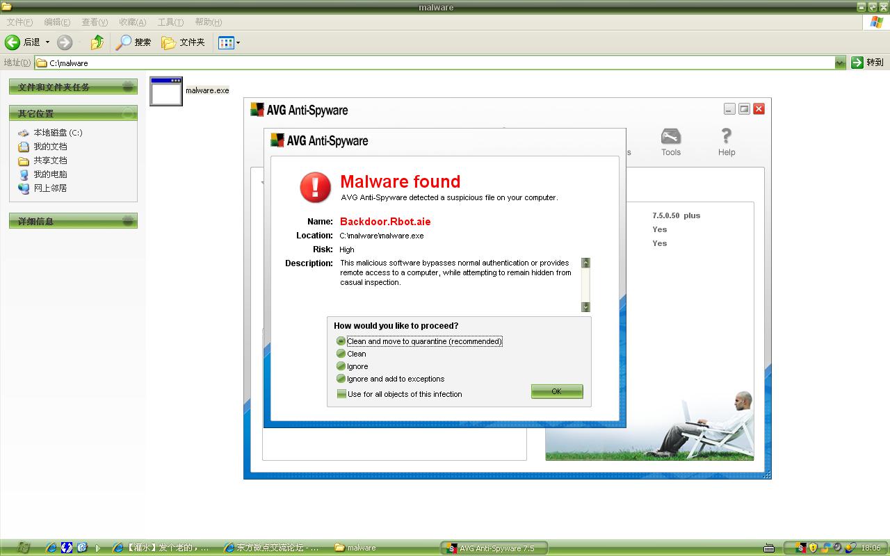Open Network Neighborhood (网上邻居) link

click(42, 188)
